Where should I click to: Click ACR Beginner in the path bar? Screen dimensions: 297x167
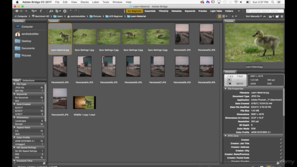pyautogui.click(x=114, y=16)
